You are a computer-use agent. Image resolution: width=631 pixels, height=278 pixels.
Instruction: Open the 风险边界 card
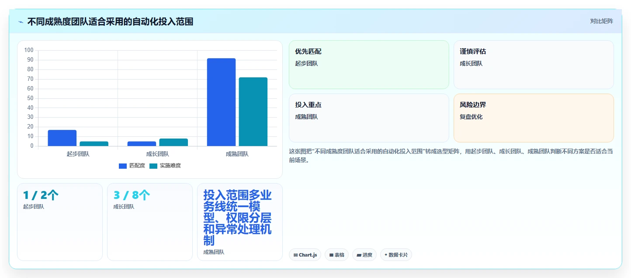tap(534, 118)
